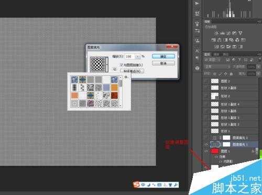Filter layers by type layers (T icon)
This screenshot has width=262, height=195.
(239, 60)
